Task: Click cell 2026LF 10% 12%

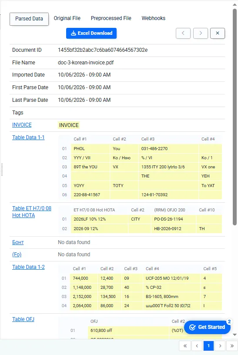Action: click(x=99, y=219)
